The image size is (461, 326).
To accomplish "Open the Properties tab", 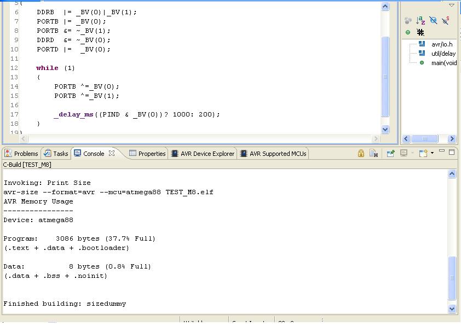I will coord(148,154).
